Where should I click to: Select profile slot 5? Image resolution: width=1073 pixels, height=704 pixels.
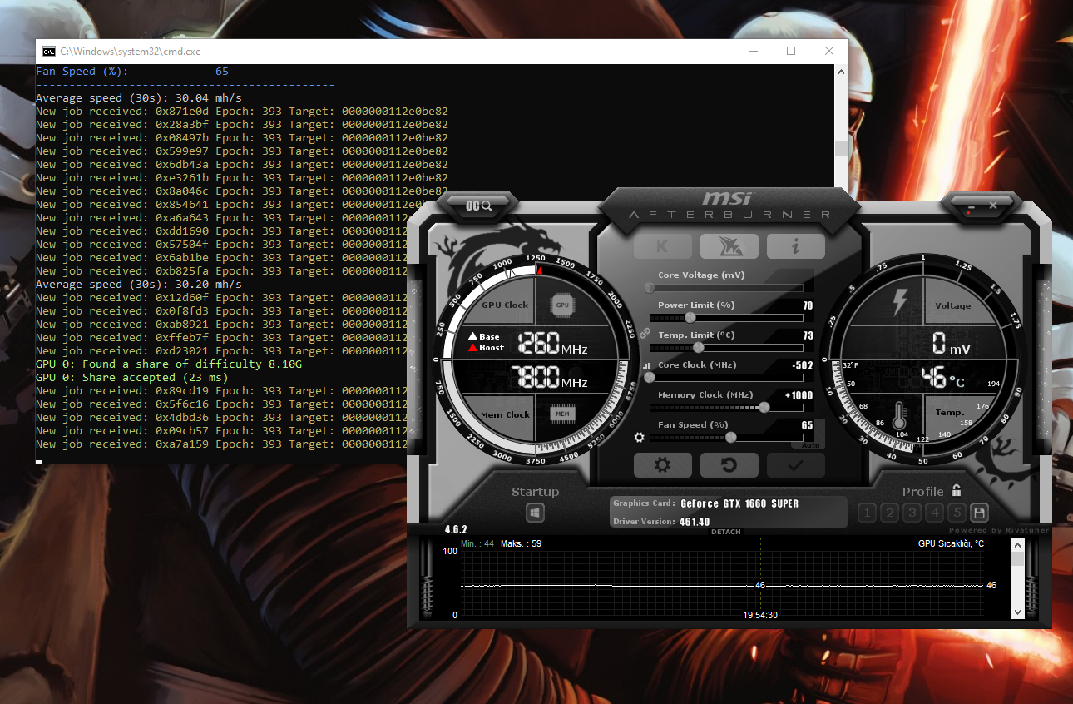(x=957, y=513)
